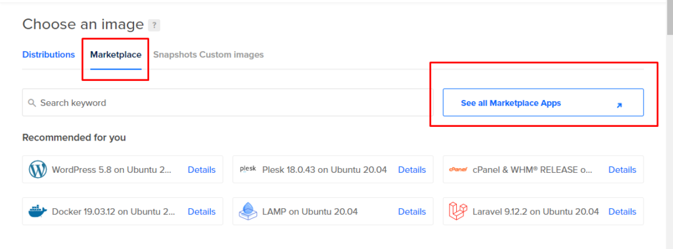Click the Plesk logo icon
This screenshot has height=249, width=673.
click(248, 169)
